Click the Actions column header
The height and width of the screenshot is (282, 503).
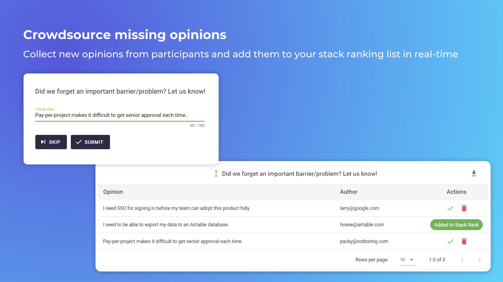tap(456, 192)
